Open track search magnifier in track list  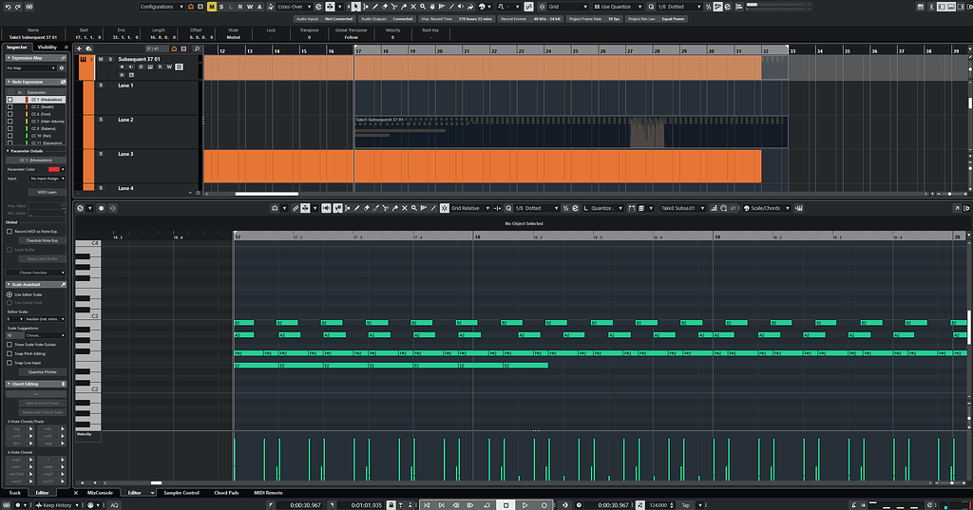click(x=197, y=48)
